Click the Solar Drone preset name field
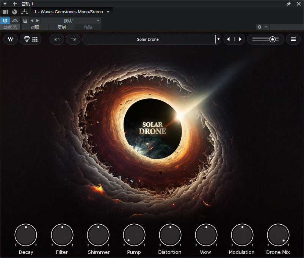The height and width of the screenshot is (258, 304). pyautogui.click(x=149, y=39)
